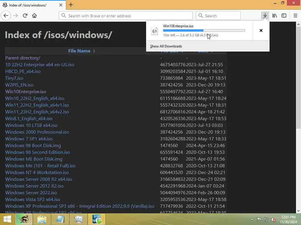
Task: Open a new tab with plus button
Action: pos(71,5)
